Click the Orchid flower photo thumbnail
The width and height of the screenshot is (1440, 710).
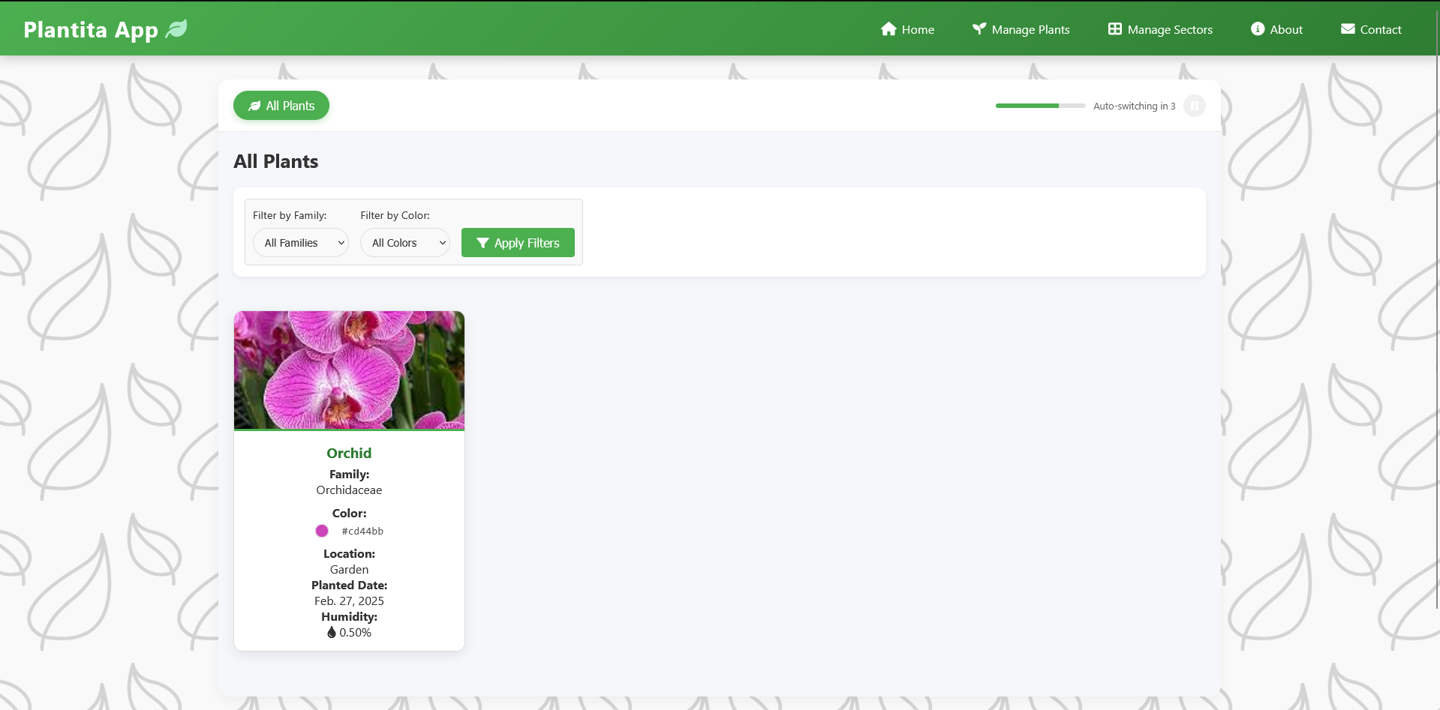348,370
